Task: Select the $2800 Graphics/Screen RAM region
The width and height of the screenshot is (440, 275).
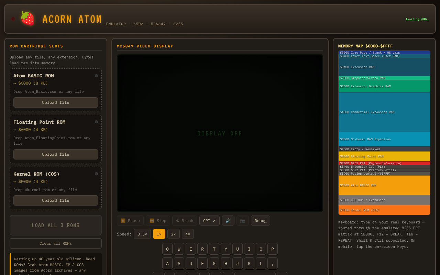Action: point(384,78)
